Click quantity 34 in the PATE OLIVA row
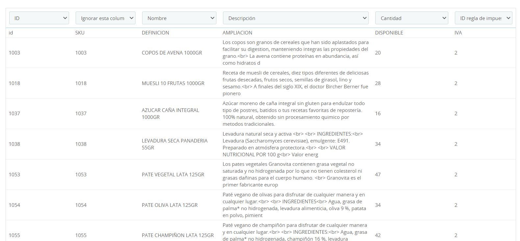This screenshot has width=520, height=241. coord(378,205)
